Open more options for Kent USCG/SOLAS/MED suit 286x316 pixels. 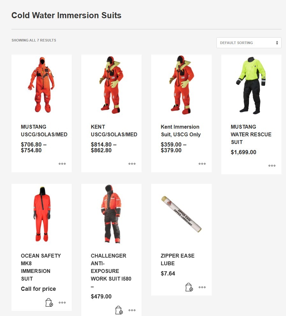[132, 164]
